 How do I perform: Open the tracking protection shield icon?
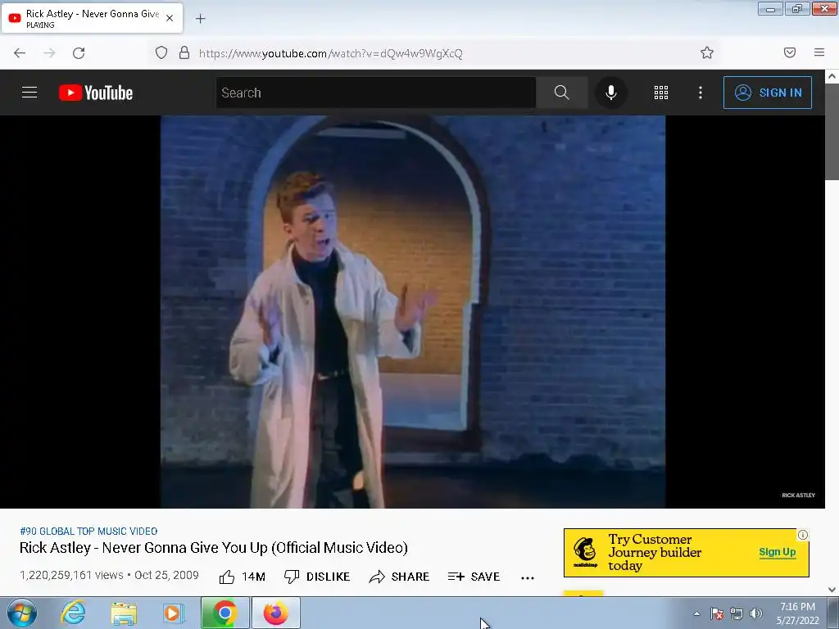click(161, 52)
